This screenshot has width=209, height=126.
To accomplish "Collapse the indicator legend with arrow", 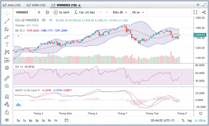I will pyautogui.click(x=18, y=36).
